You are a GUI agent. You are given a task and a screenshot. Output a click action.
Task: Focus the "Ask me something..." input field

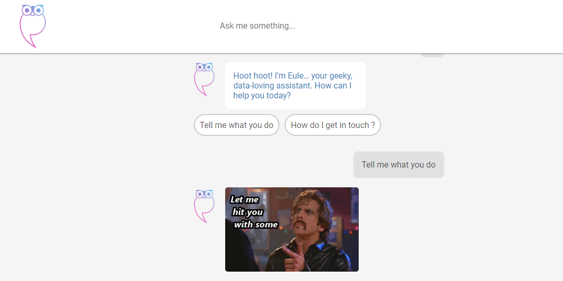(258, 26)
